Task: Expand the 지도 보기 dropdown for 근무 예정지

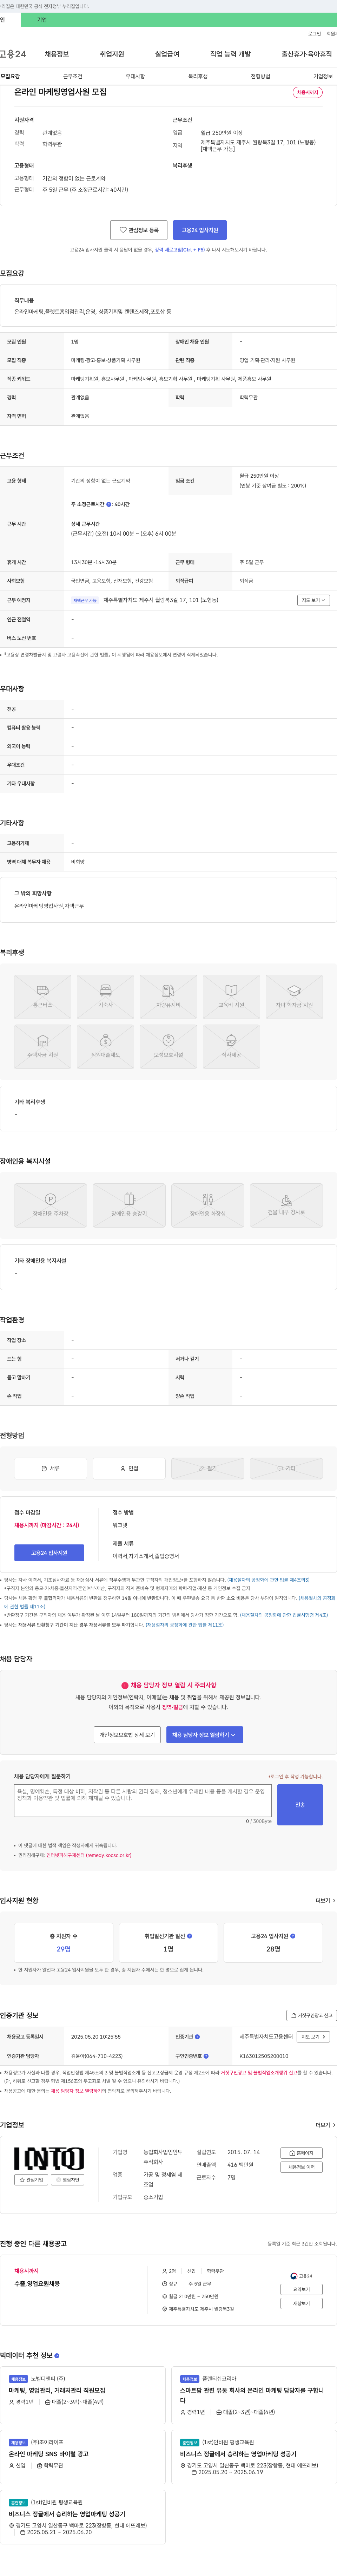Action: (x=313, y=600)
